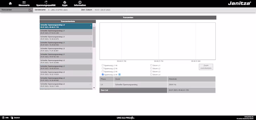Enable Spannung L1-N checkbox

[103, 65]
